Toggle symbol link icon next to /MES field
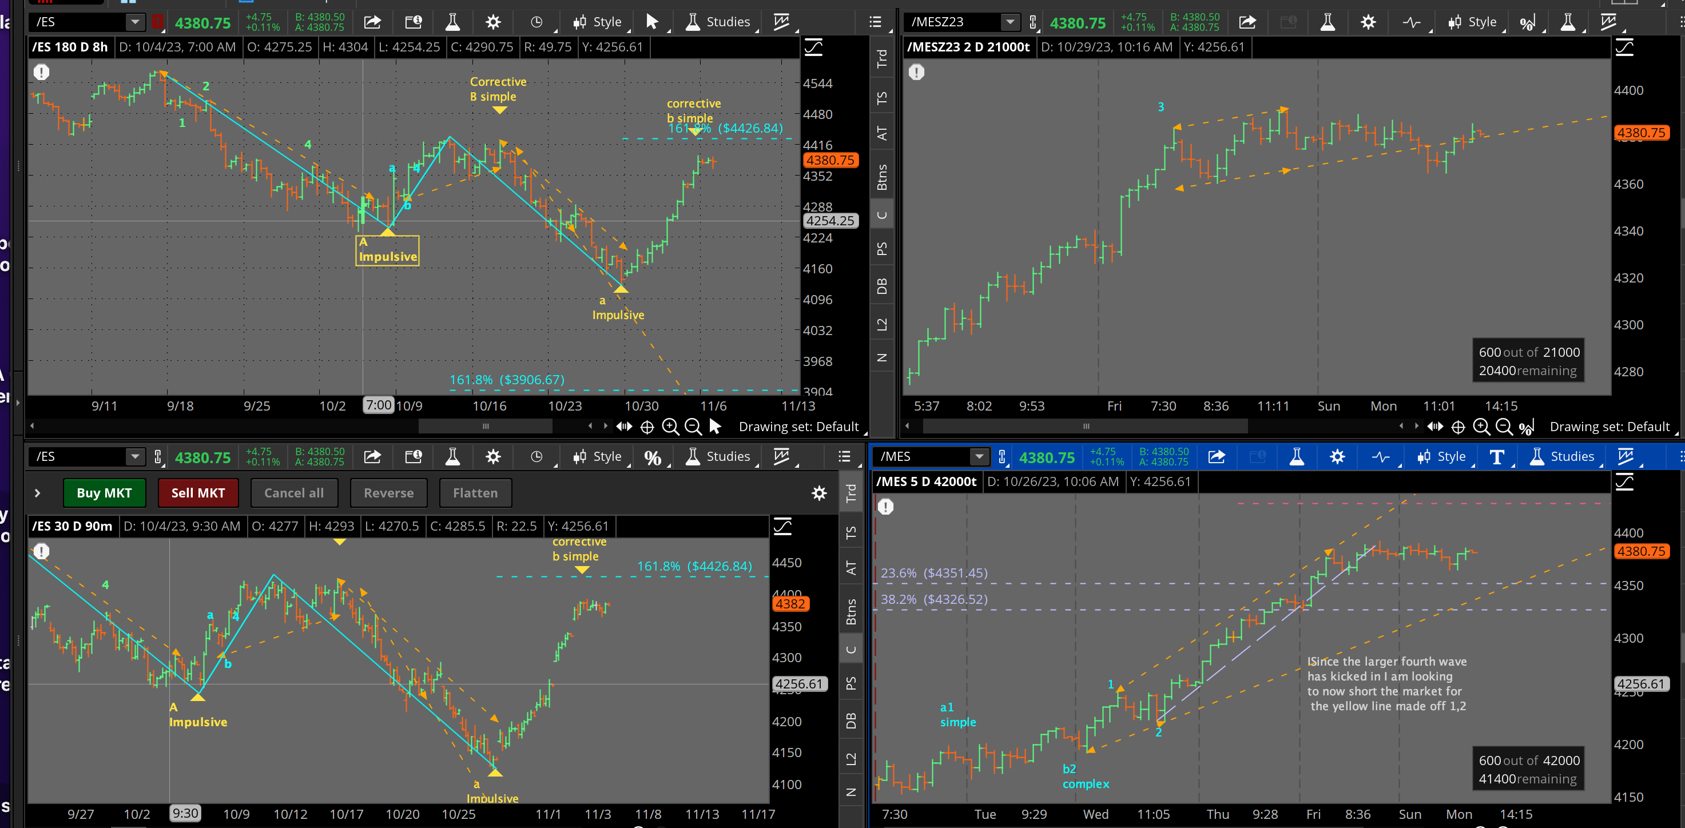1685x828 pixels. 1002,457
